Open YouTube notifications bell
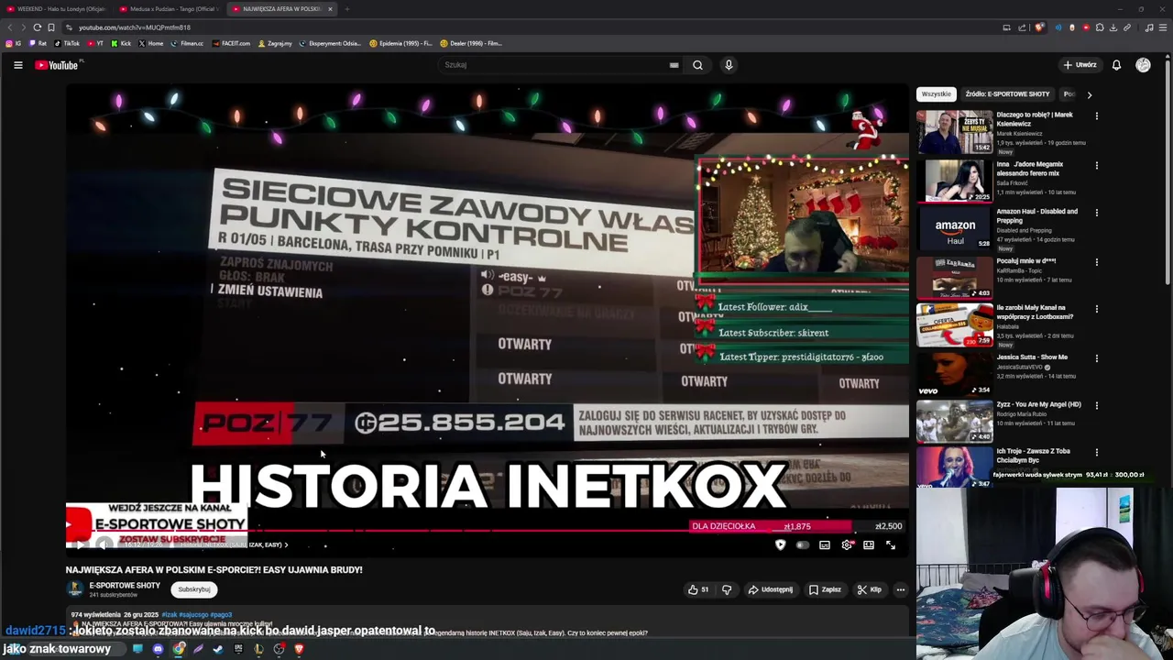 click(1116, 65)
